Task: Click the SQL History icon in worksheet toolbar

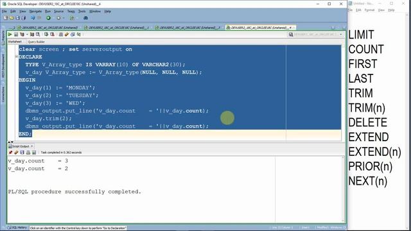Action: (73, 34)
